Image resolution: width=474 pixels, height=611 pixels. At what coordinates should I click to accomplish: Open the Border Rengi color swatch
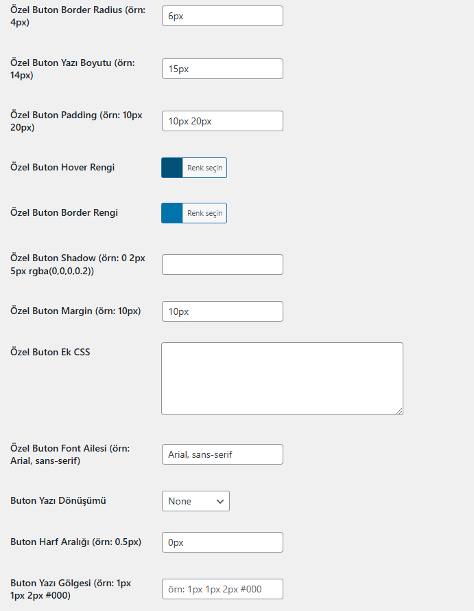pyautogui.click(x=172, y=213)
